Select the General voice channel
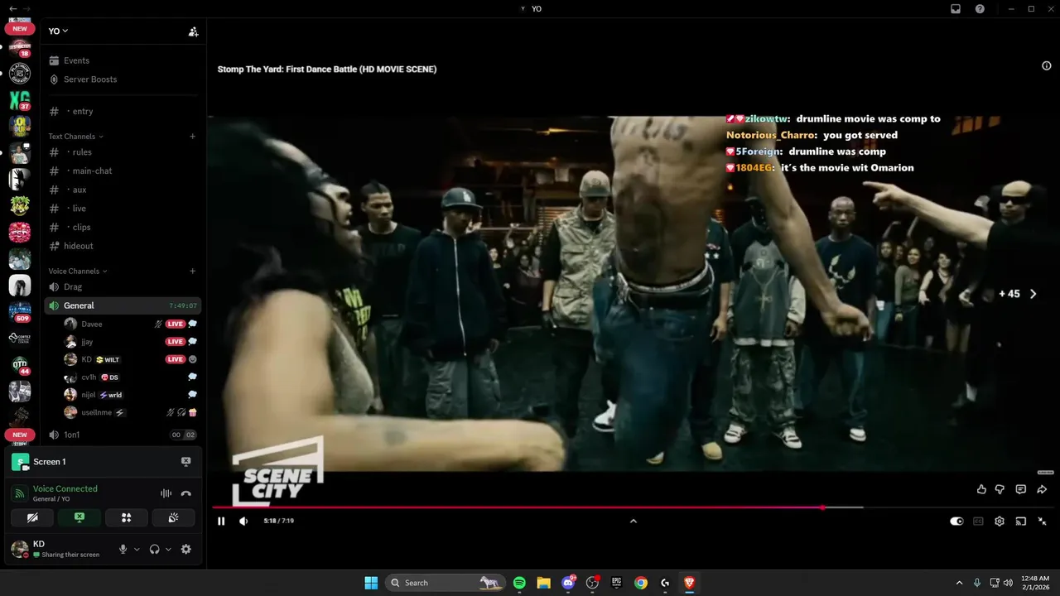The image size is (1060, 596). coord(123,305)
